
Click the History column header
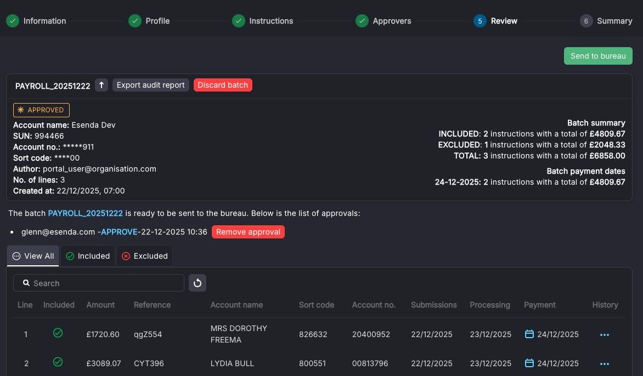pos(605,305)
